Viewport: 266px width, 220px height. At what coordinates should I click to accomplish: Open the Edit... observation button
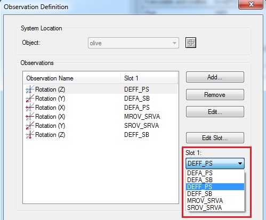tap(215, 112)
